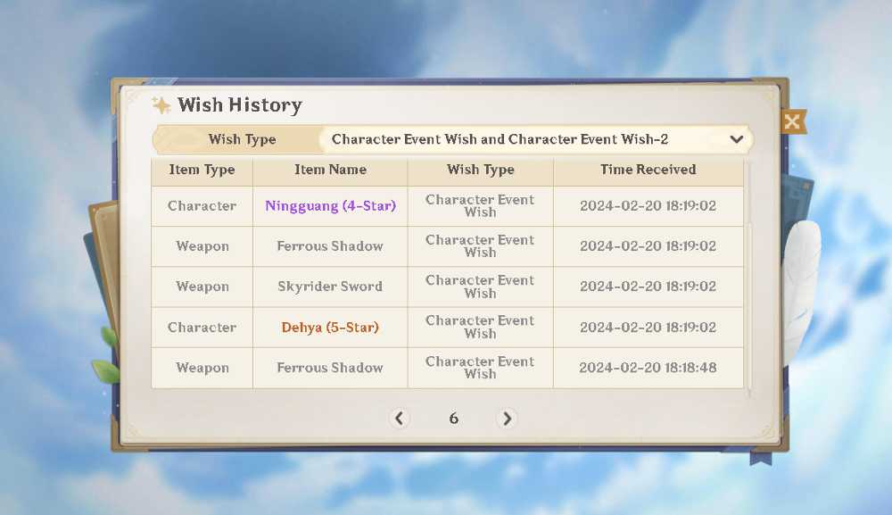Open the Character Event Wish selector
Screen dimensions: 892x515
pyautogui.click(x=536, y=139)
